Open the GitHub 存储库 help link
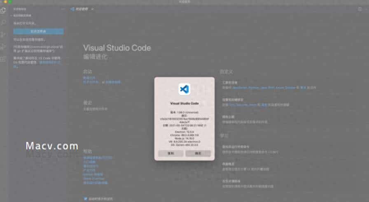369x202 pixels. [93, 174]
